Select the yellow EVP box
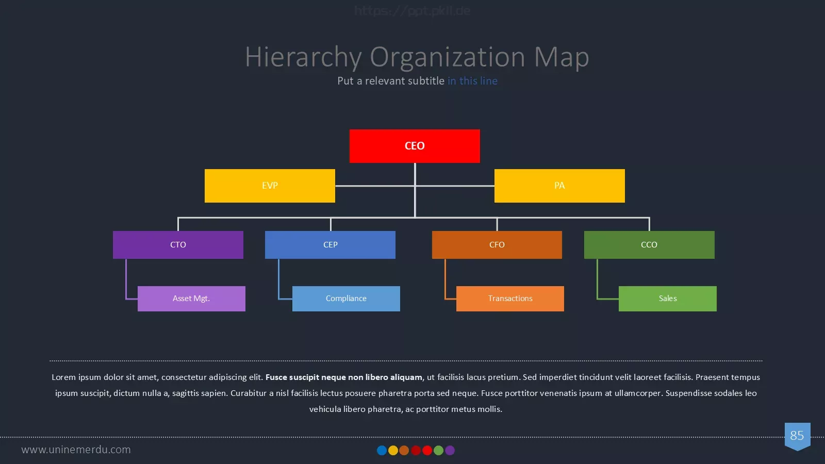 (270, 186)
